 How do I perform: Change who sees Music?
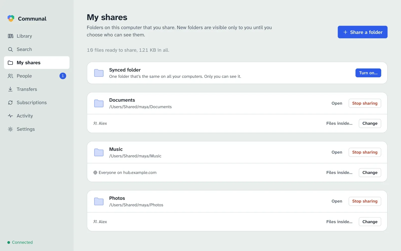[x=370, y=172]
